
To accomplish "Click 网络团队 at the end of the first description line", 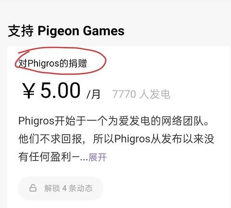I will pyautogui.click(x=182, y=121).
